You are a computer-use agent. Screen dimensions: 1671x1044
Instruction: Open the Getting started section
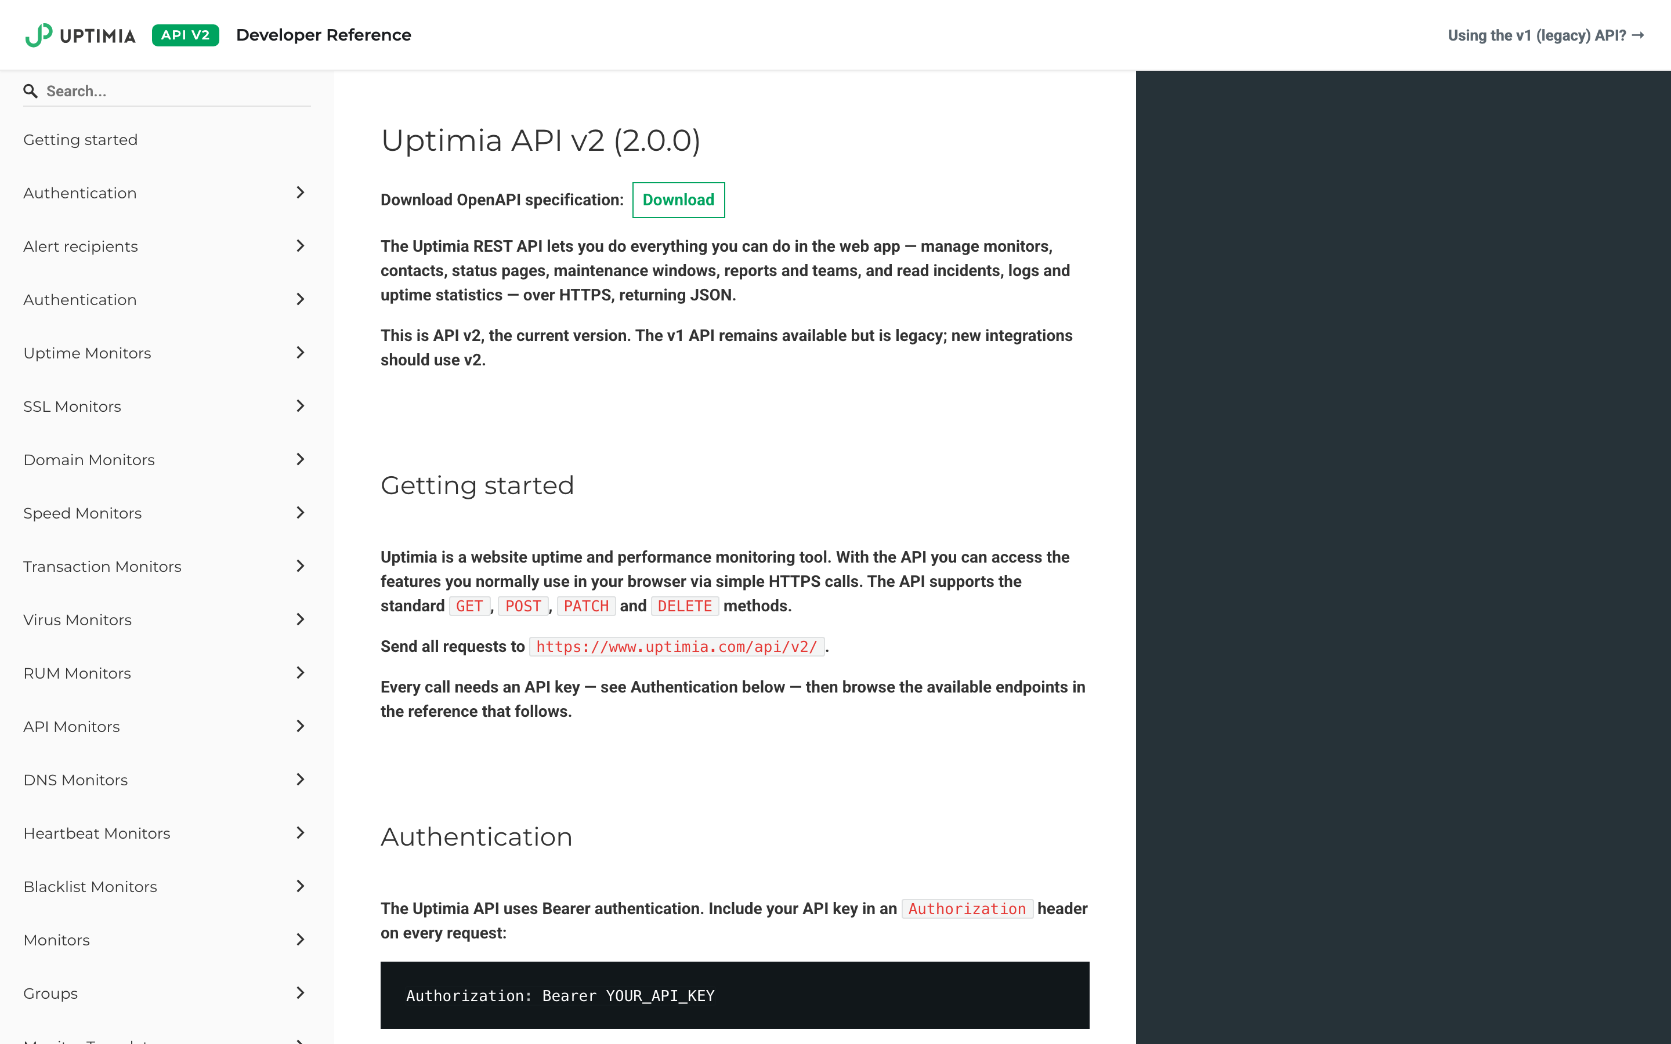coord(80,139)
